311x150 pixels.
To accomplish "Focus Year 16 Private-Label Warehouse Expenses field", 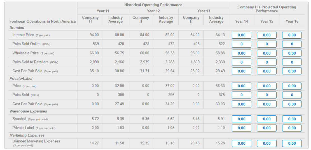I will pyautogui.click(x=292, y=128).
